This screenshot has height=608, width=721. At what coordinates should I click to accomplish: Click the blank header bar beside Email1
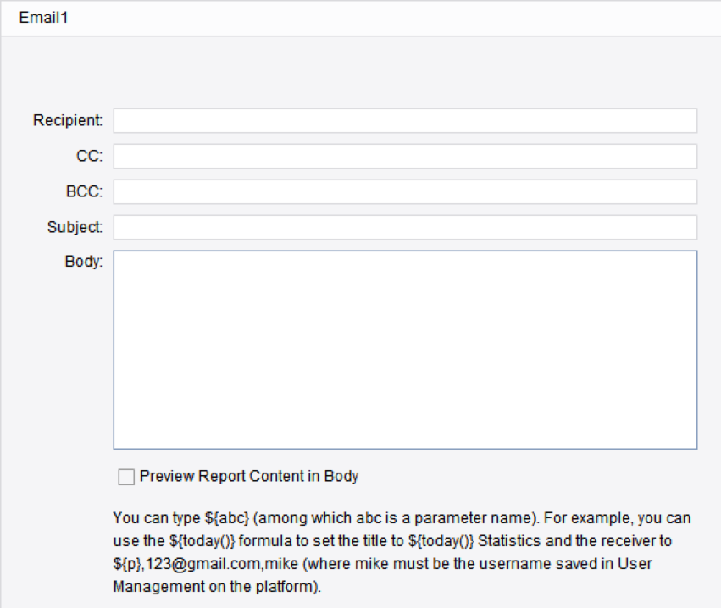(396, 18)
